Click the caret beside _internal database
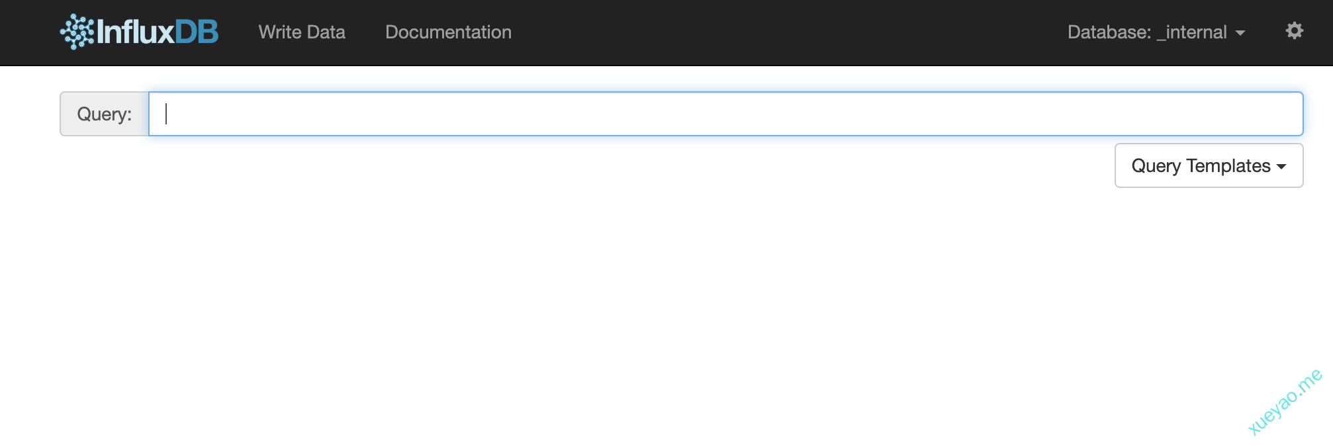The width and height of the screenshot is (1333, 446). click(x=1240, y=33)
